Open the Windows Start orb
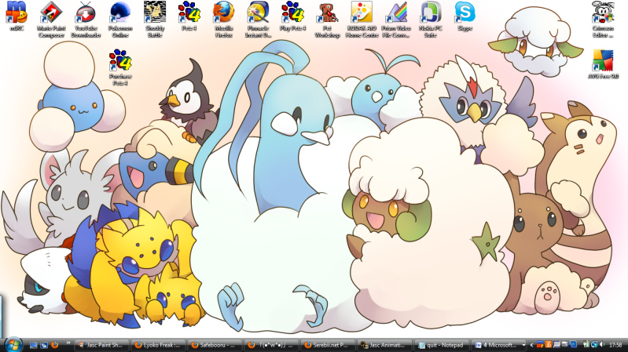The width and height of the screenshot is (628, 352). pyautogui.click(x=14, y=345)
